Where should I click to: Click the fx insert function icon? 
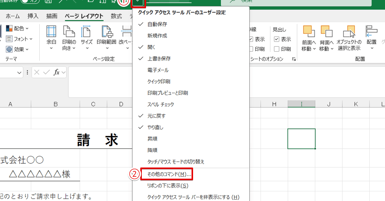click(x=56, y=72)
